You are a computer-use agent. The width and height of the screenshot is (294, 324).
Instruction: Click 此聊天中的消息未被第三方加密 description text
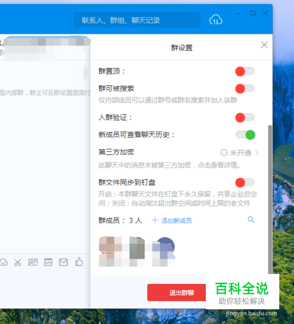[169, 165]
